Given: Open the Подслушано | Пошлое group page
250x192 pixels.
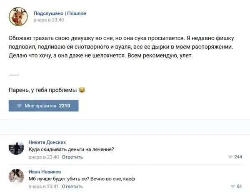Looking at the screenshot, I should click(60, 13).
